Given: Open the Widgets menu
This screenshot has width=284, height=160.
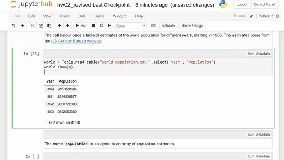Looking at the screenshot, I should pos(119,16).
